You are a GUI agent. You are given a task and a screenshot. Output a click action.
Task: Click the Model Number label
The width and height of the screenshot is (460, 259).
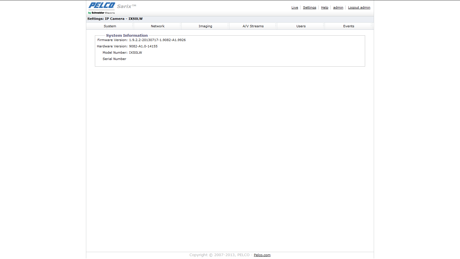pos(115,53)
